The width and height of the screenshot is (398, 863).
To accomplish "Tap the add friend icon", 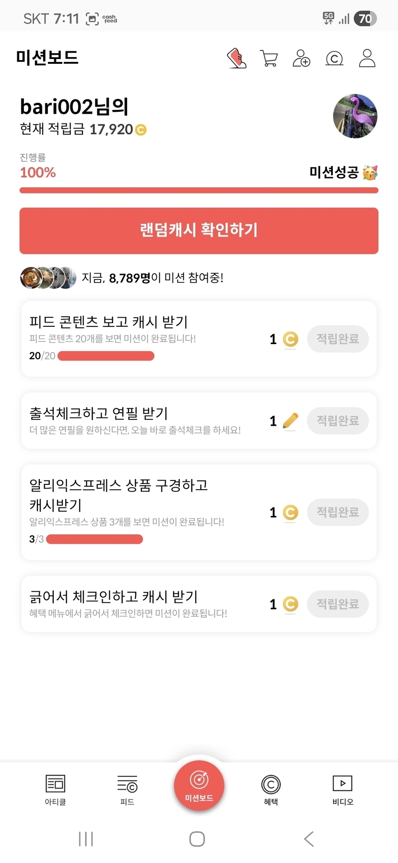I will pos(301,59).
